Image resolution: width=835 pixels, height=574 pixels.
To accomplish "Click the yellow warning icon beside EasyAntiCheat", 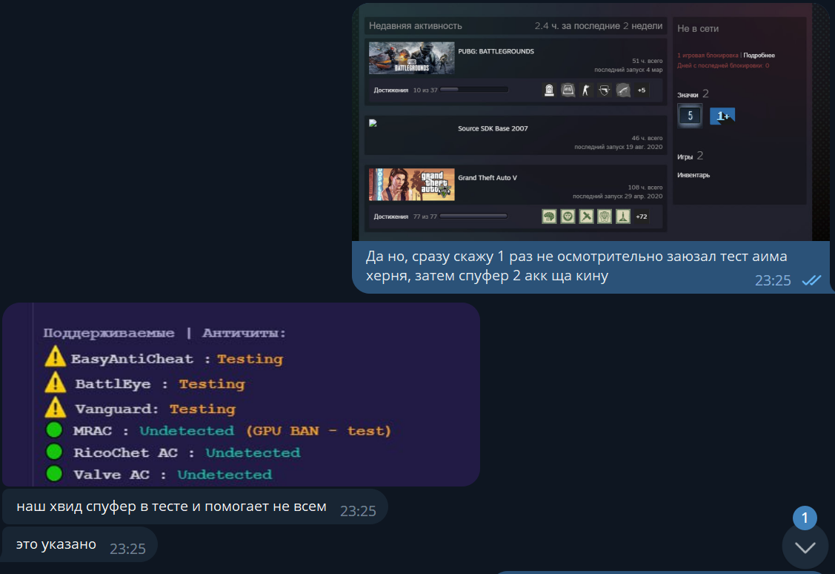I will pyautogui.click(x=56, y=358).
